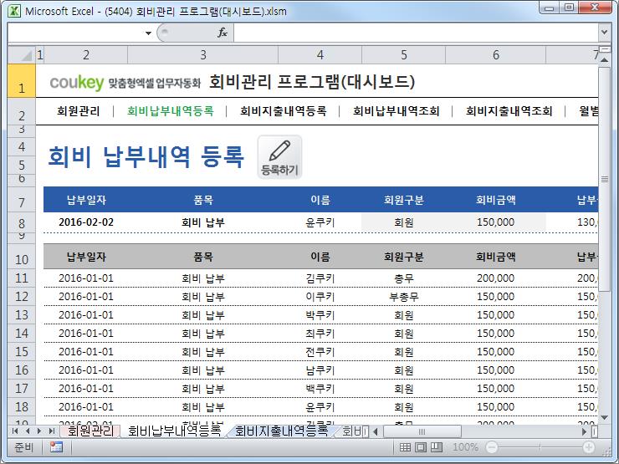Click the 회원관리 navigation menu link
This screenshot has height=464, width=619.
[x=78, y=111]
